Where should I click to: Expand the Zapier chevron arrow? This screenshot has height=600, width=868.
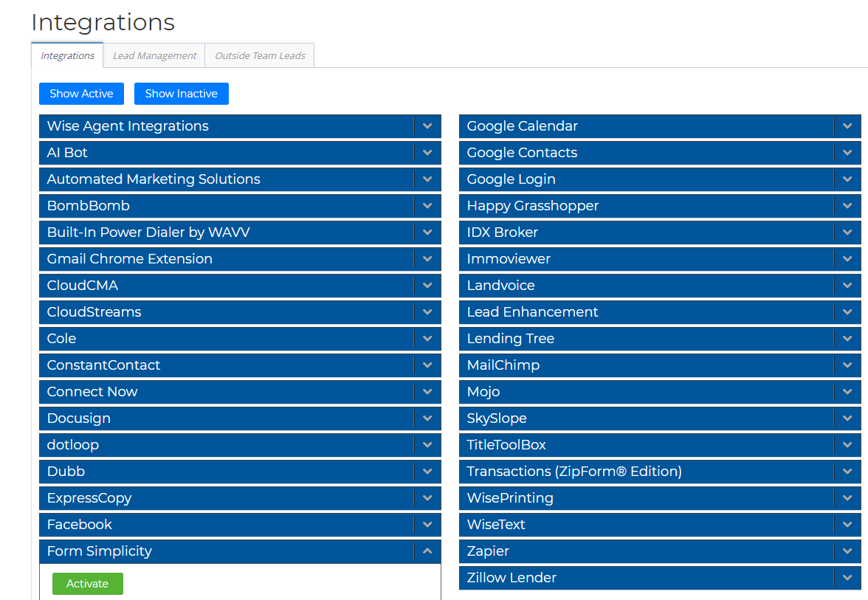(x=847, y=551)
